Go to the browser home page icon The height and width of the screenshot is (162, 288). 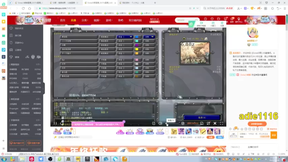coord(30,8)
